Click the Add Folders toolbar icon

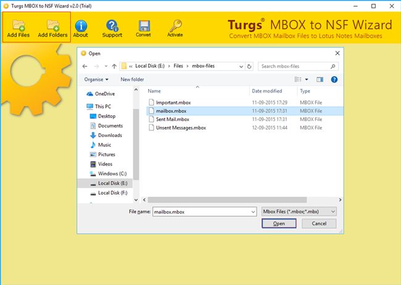tap(52, 28)
